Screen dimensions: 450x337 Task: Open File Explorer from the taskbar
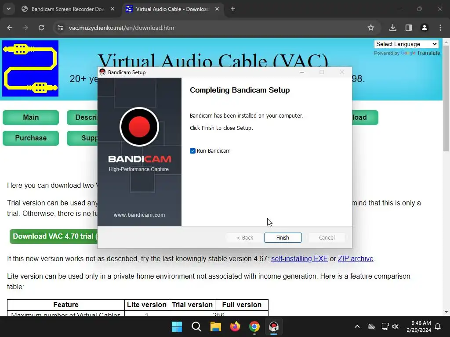215,326
